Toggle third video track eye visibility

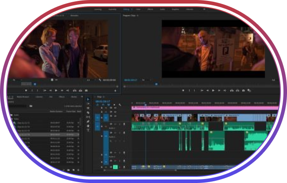tap(115, 116)
